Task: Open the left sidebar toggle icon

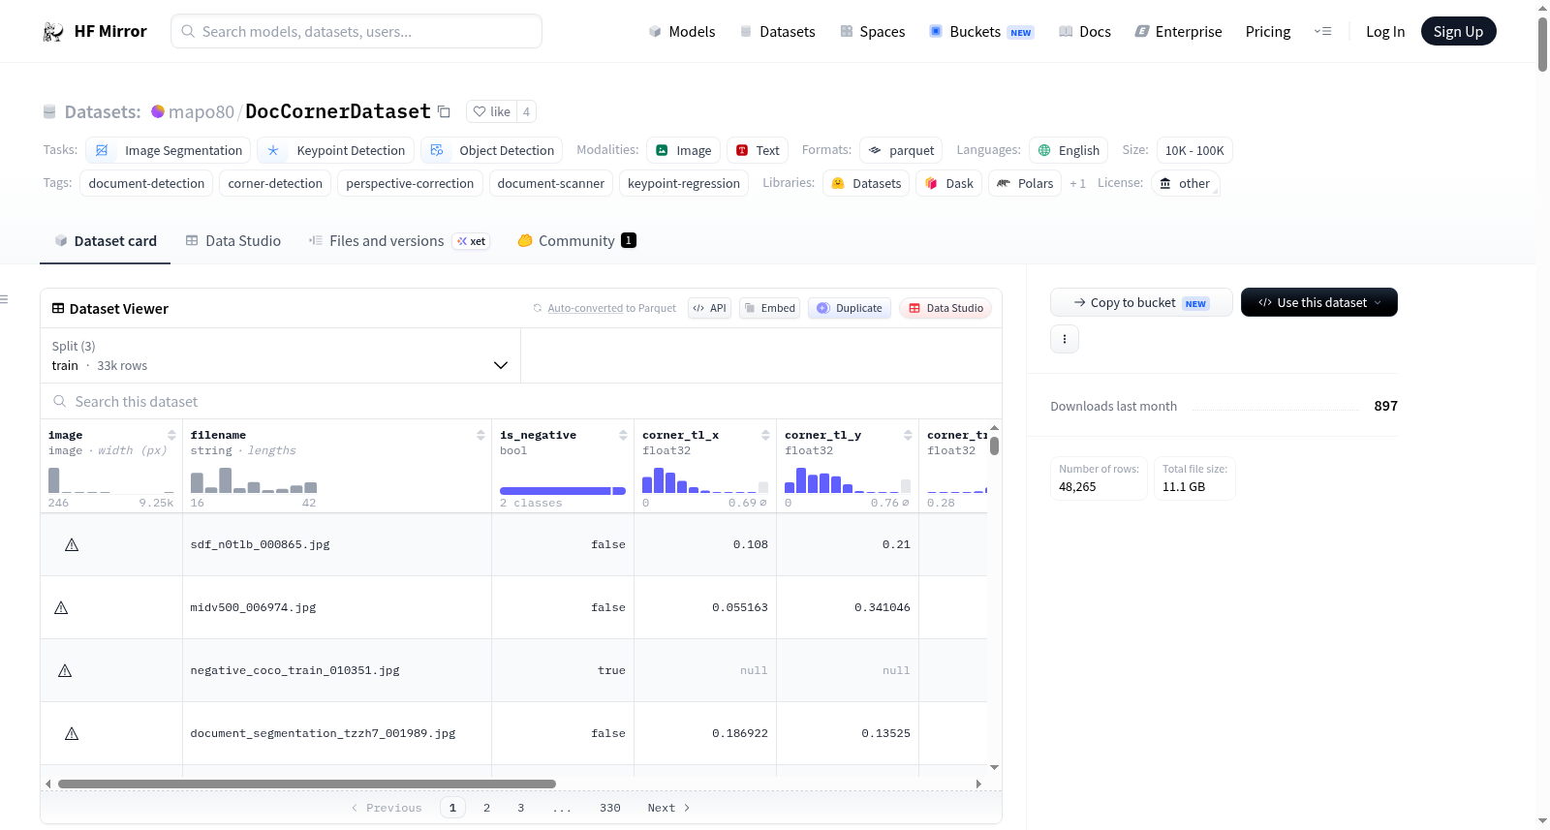Action: [x=5, y=299]
